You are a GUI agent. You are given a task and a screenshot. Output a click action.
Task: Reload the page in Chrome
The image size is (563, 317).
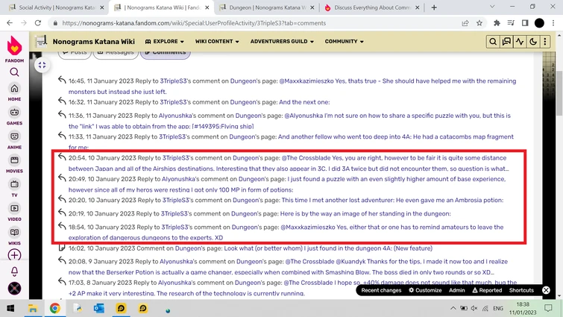[x=38, y=23]
